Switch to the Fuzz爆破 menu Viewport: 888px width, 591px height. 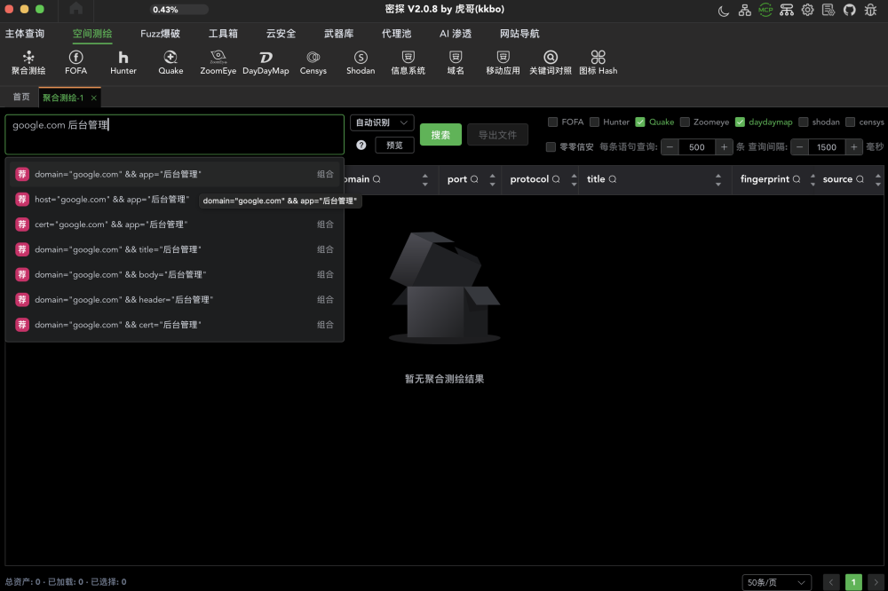pos(160,34)
